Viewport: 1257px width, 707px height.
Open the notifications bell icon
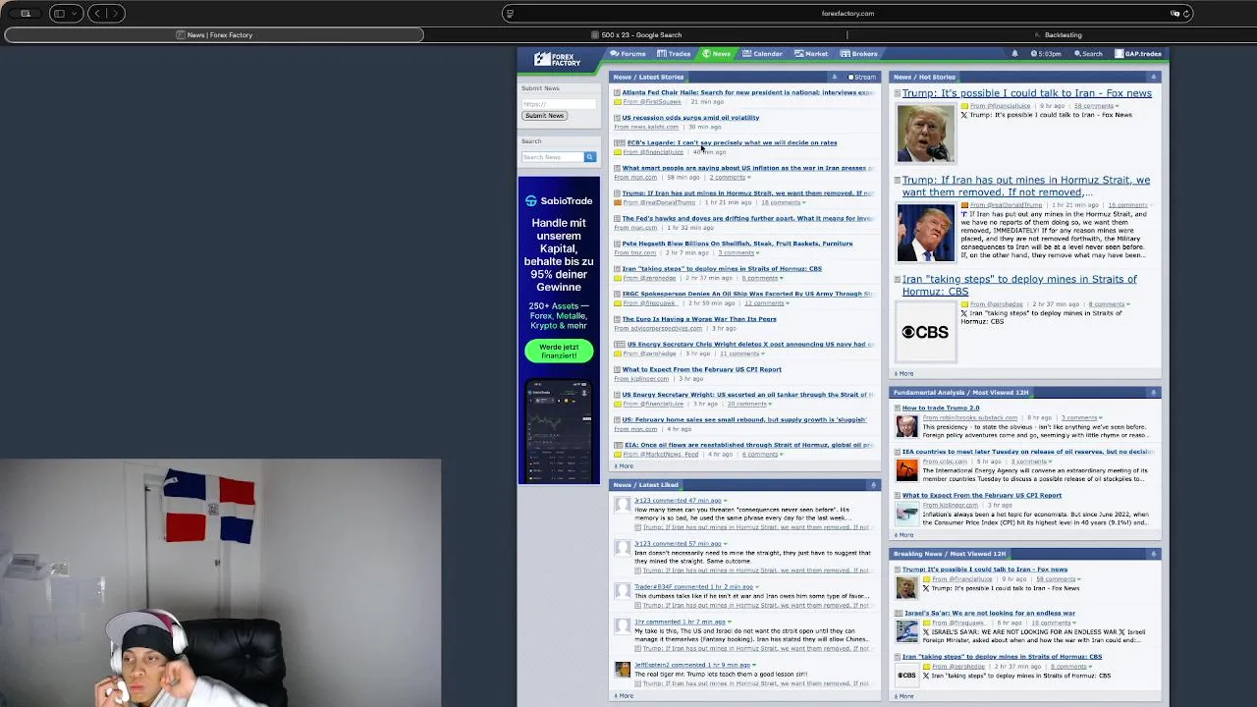[1014, 54]
